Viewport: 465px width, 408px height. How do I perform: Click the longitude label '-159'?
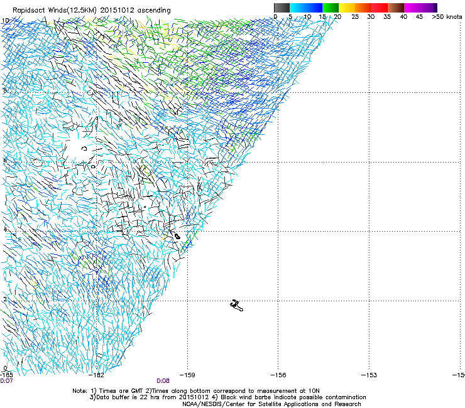pyautogui.click(x=187, y=375)
